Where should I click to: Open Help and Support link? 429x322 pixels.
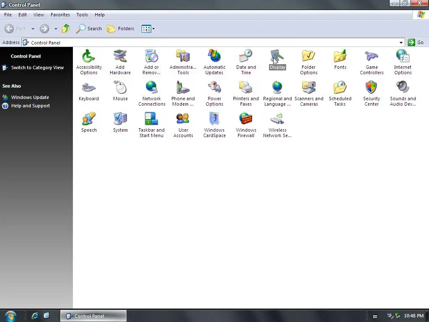pyautogui.click(x=30, y=106)
